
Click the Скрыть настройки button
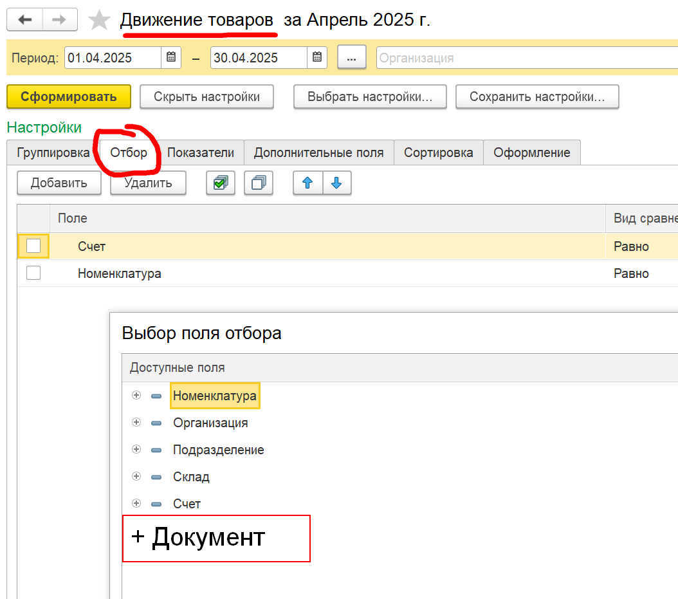pos(206,97)
